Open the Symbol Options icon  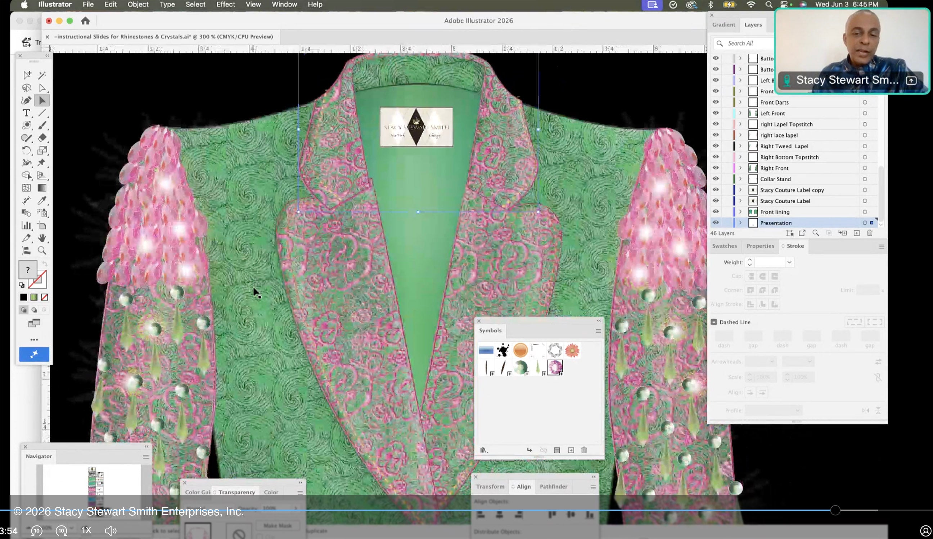point(557,450)
